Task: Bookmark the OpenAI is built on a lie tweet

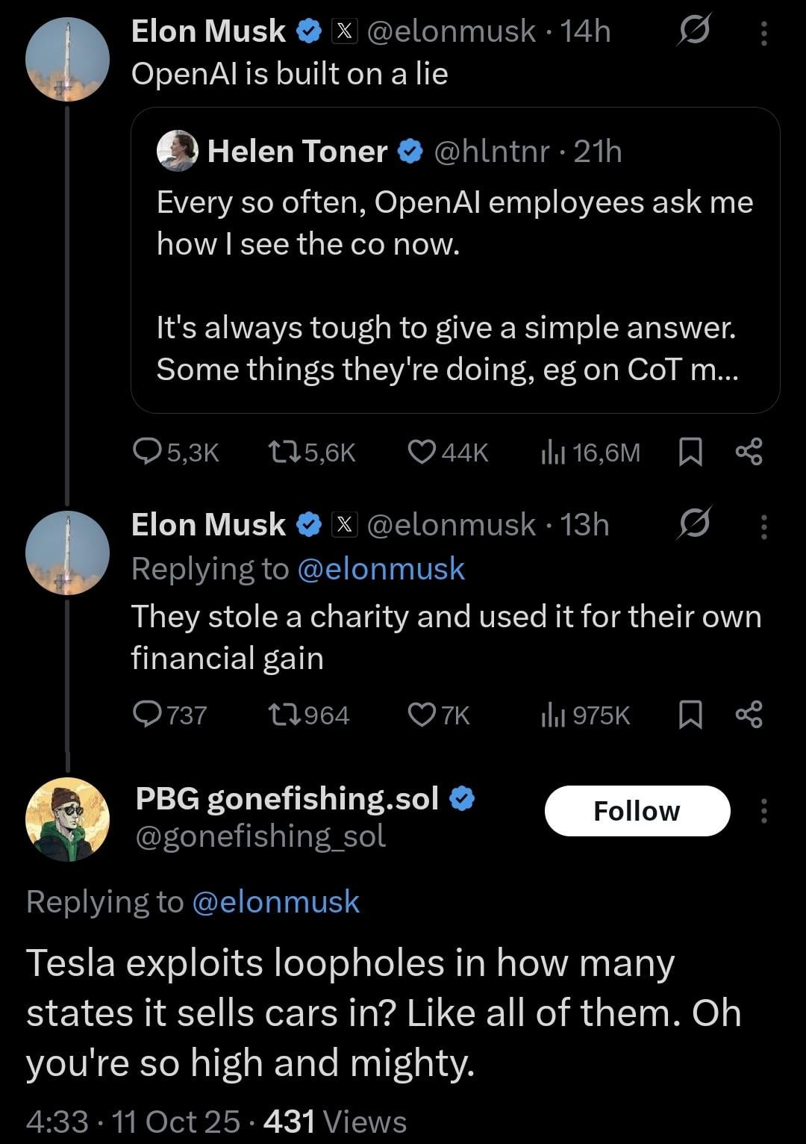Action: (x=690, y=452)
